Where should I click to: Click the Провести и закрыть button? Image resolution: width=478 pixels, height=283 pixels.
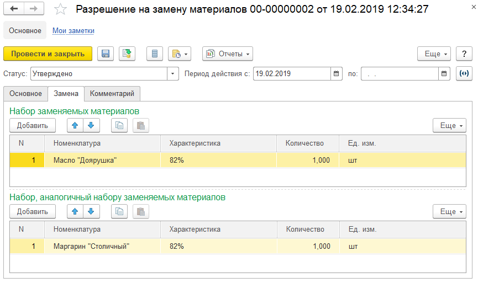tap(48, 54)
